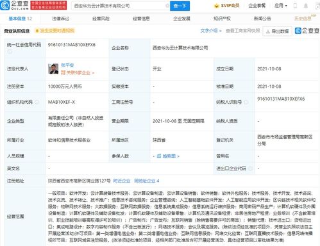
Task: Click 发生变更时通知我 notification link
Action: tap(55, 31)
